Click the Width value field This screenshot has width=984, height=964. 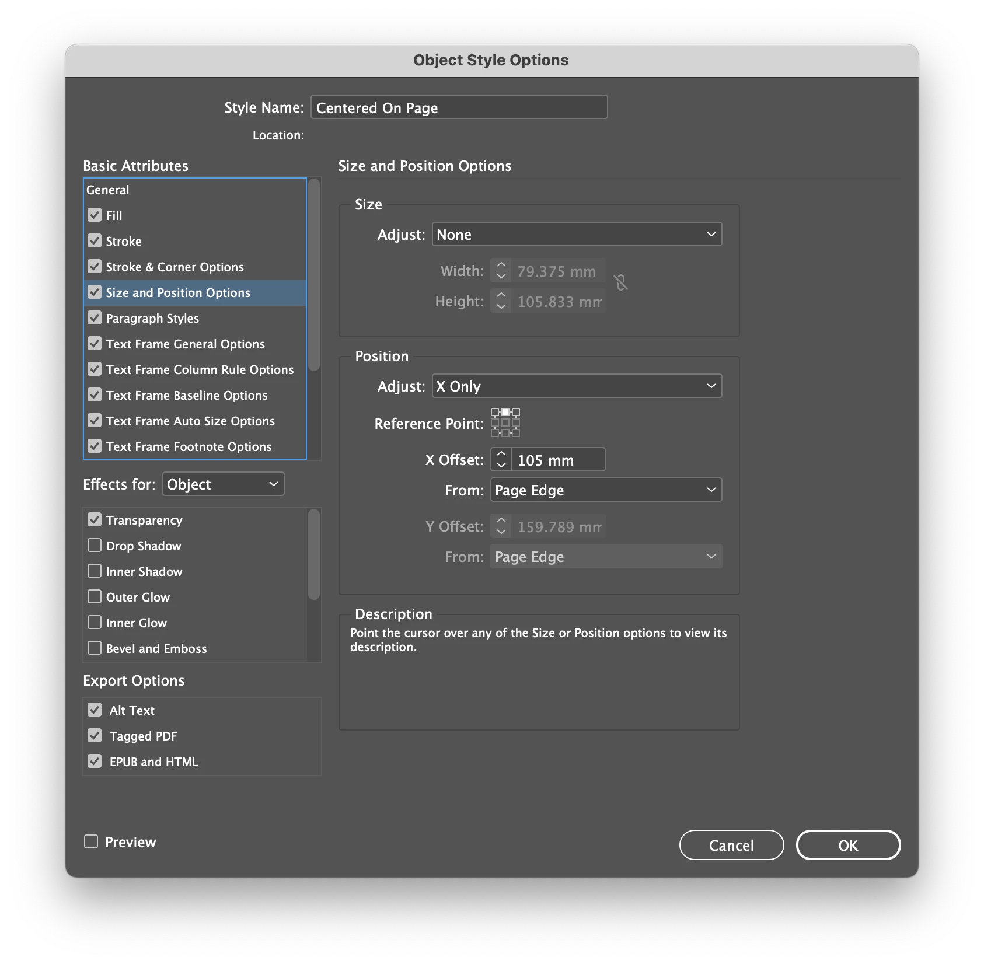coord(559,271)
